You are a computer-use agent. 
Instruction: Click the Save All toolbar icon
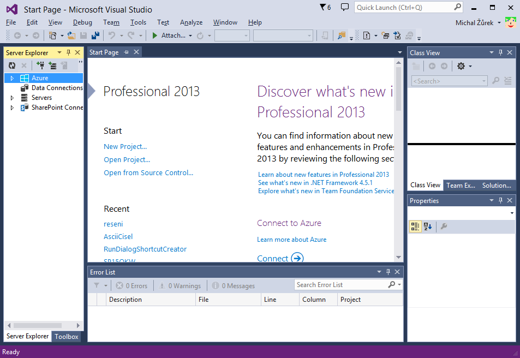tap(96, 35)
